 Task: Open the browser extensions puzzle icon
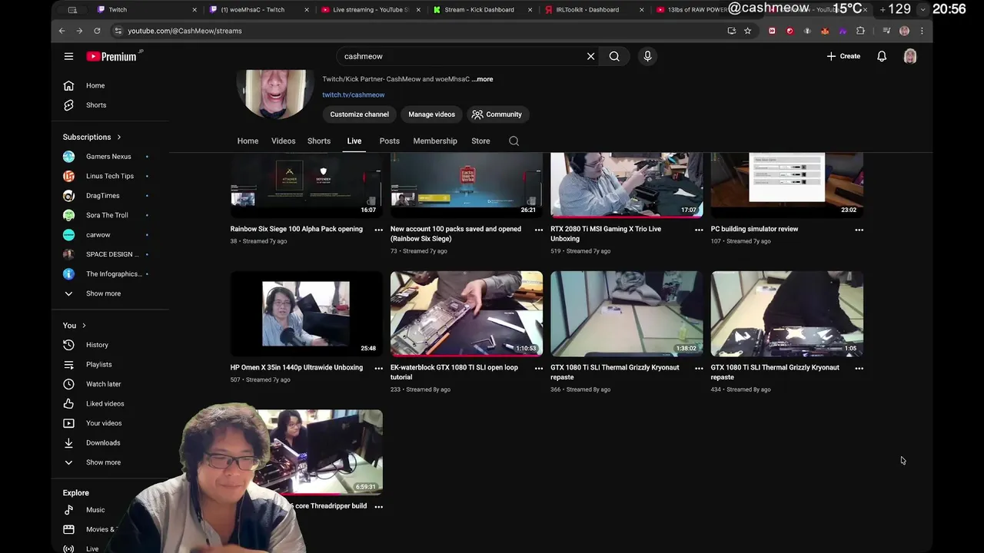click(x=860, y=31)
